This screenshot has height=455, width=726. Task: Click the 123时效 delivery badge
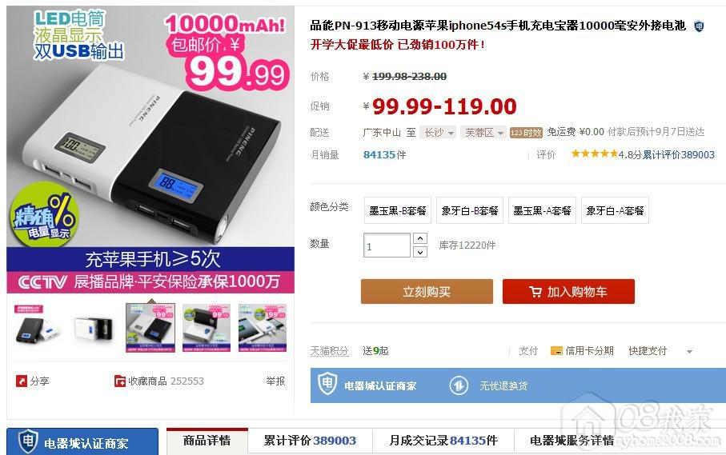[x=526, y=133]
